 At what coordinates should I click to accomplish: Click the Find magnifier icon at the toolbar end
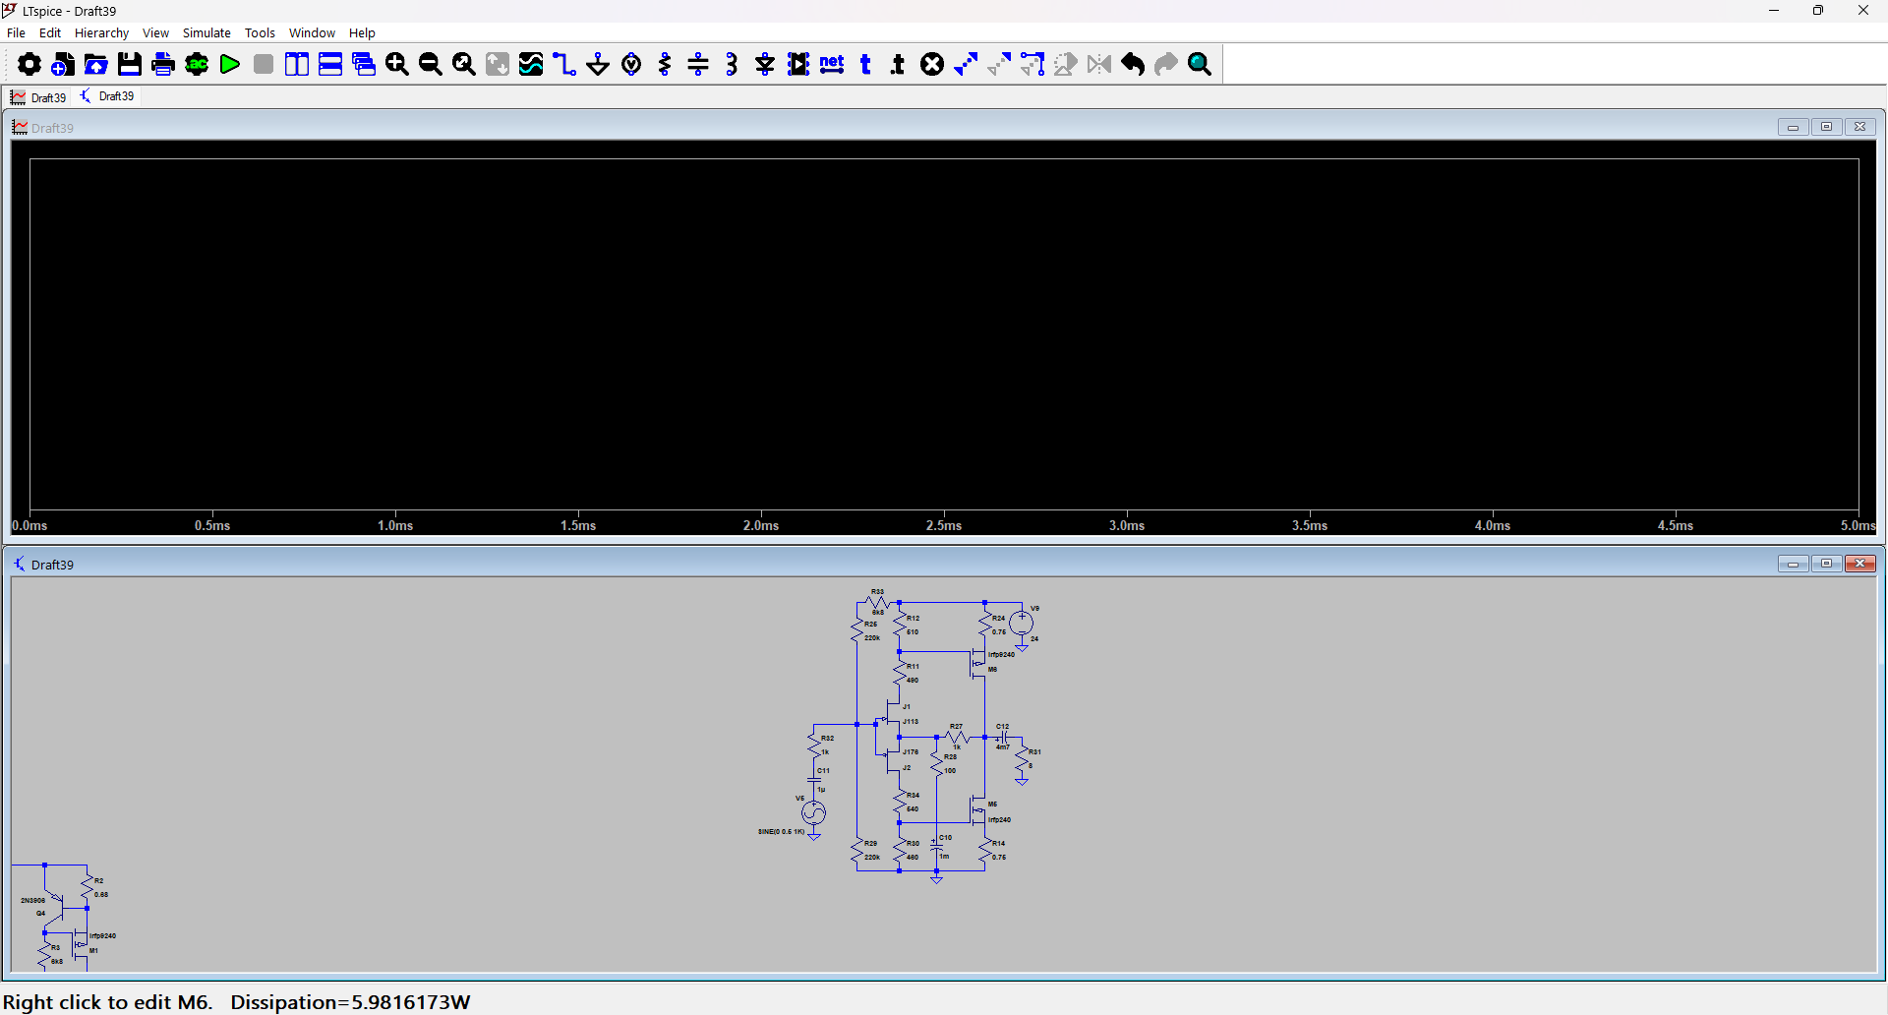(x=1200, y=65)
